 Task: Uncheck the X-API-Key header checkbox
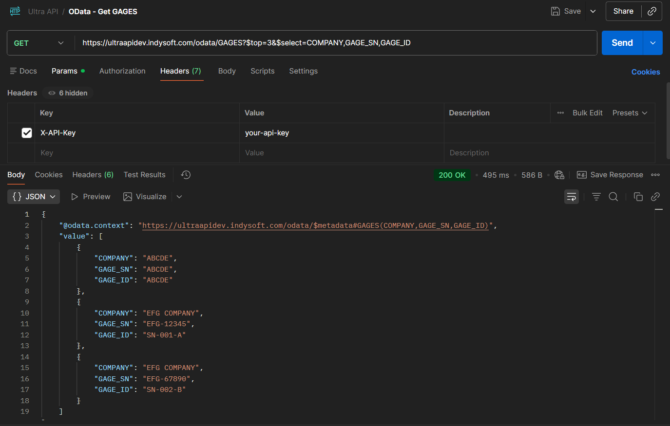(x=27, y=133)
